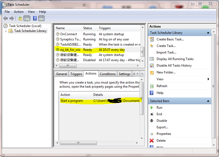Screen dimensions: 219x157
Task: Click the zxj_bk_for_wiz task clock icon
Action: tap(57, 49)
